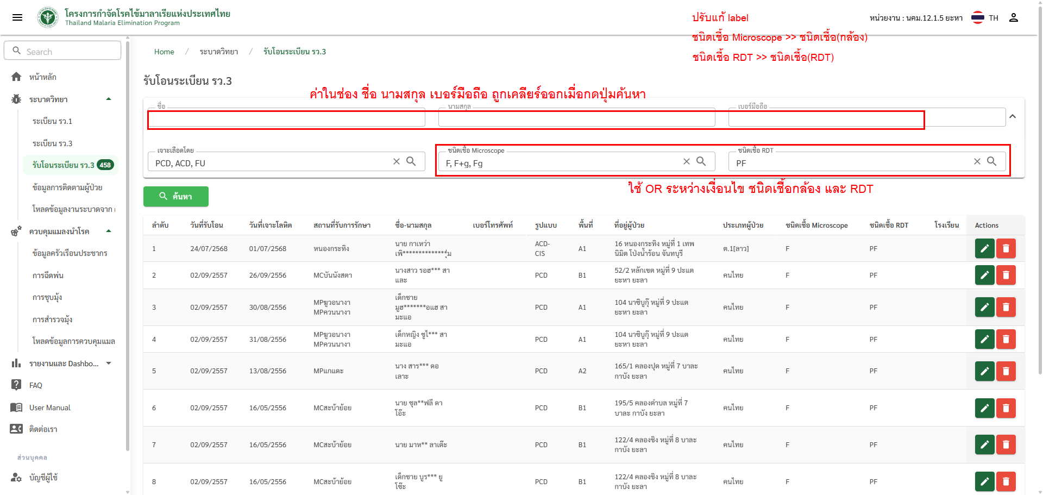
Task: Click the user account profile icon
Action: (1013, 17)
